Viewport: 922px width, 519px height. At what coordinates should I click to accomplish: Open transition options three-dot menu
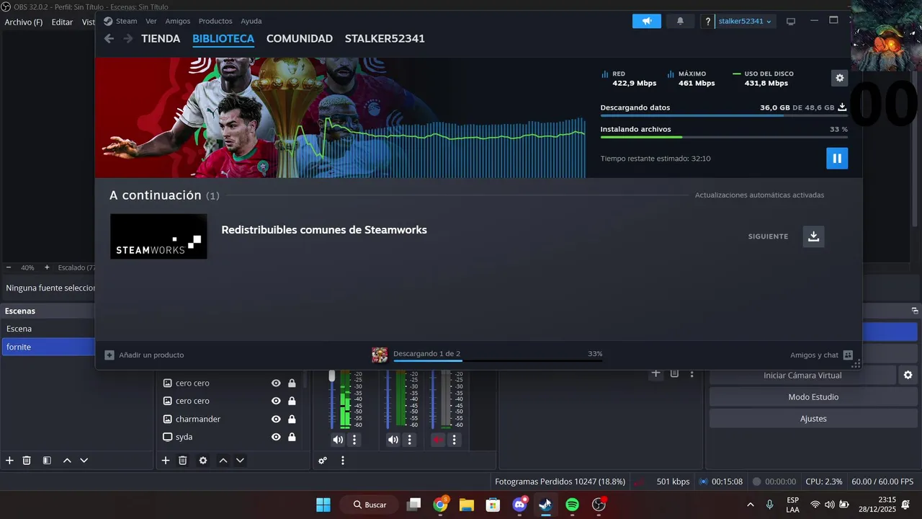(692, 373)
